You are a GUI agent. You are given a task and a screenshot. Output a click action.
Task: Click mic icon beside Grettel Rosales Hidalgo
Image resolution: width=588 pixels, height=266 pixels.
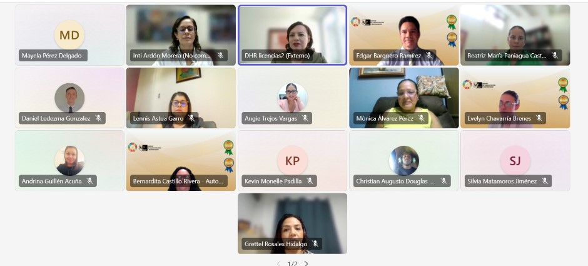click(315, 243)
